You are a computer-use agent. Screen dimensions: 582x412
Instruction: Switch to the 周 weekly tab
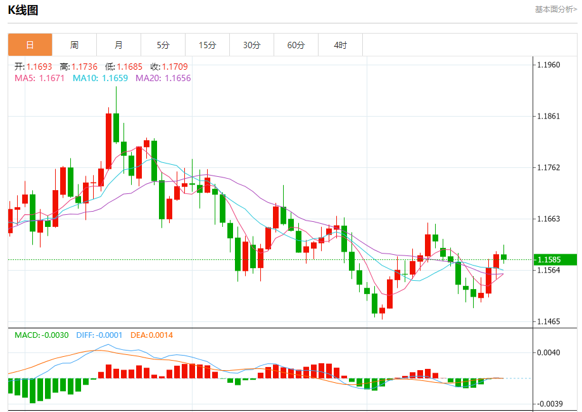tap(74, 45)
